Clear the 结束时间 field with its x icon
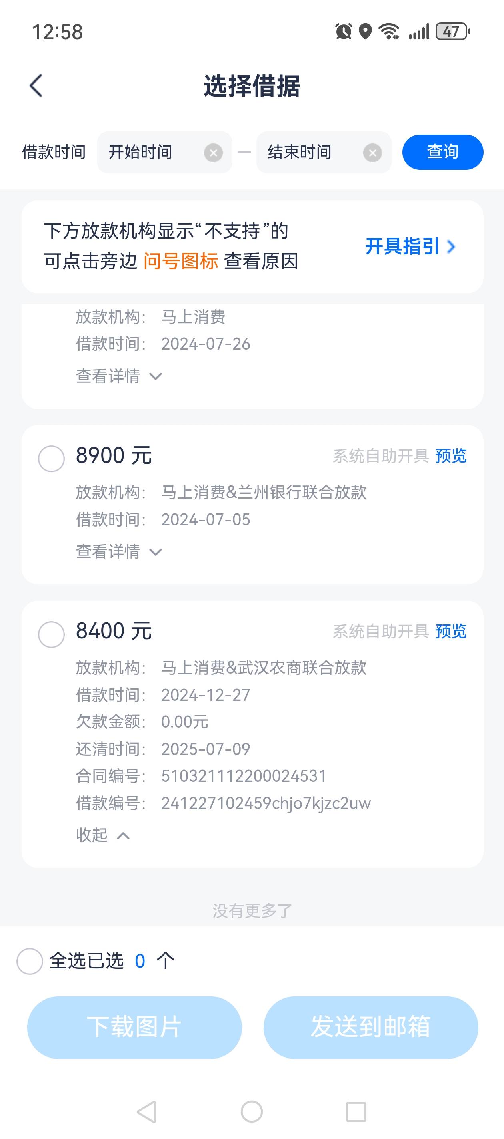 pyautogui.click(x=372, y=153)
